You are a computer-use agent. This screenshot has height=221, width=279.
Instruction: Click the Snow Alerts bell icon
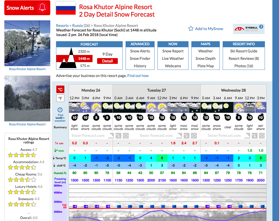tap(42, 8)
